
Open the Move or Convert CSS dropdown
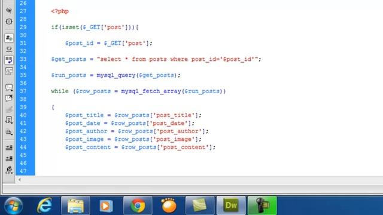[9, 131]
